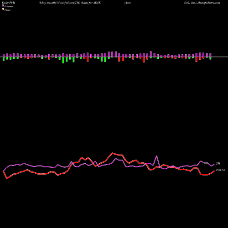Click the Volume legend color swatch
The width and height of the screenshot is (228, 228).
click(3, 5)
